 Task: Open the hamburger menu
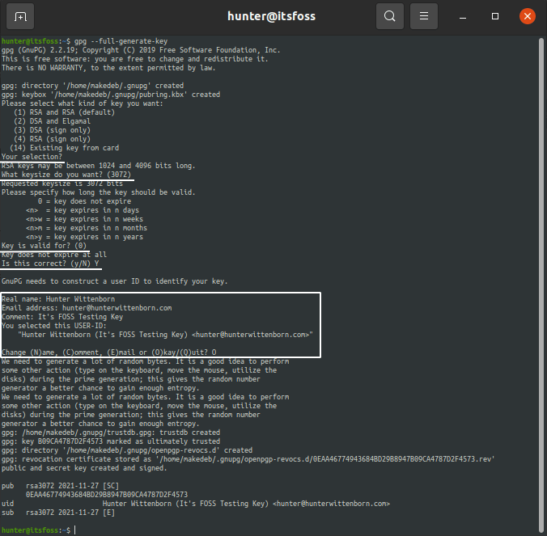click(423, 16)
